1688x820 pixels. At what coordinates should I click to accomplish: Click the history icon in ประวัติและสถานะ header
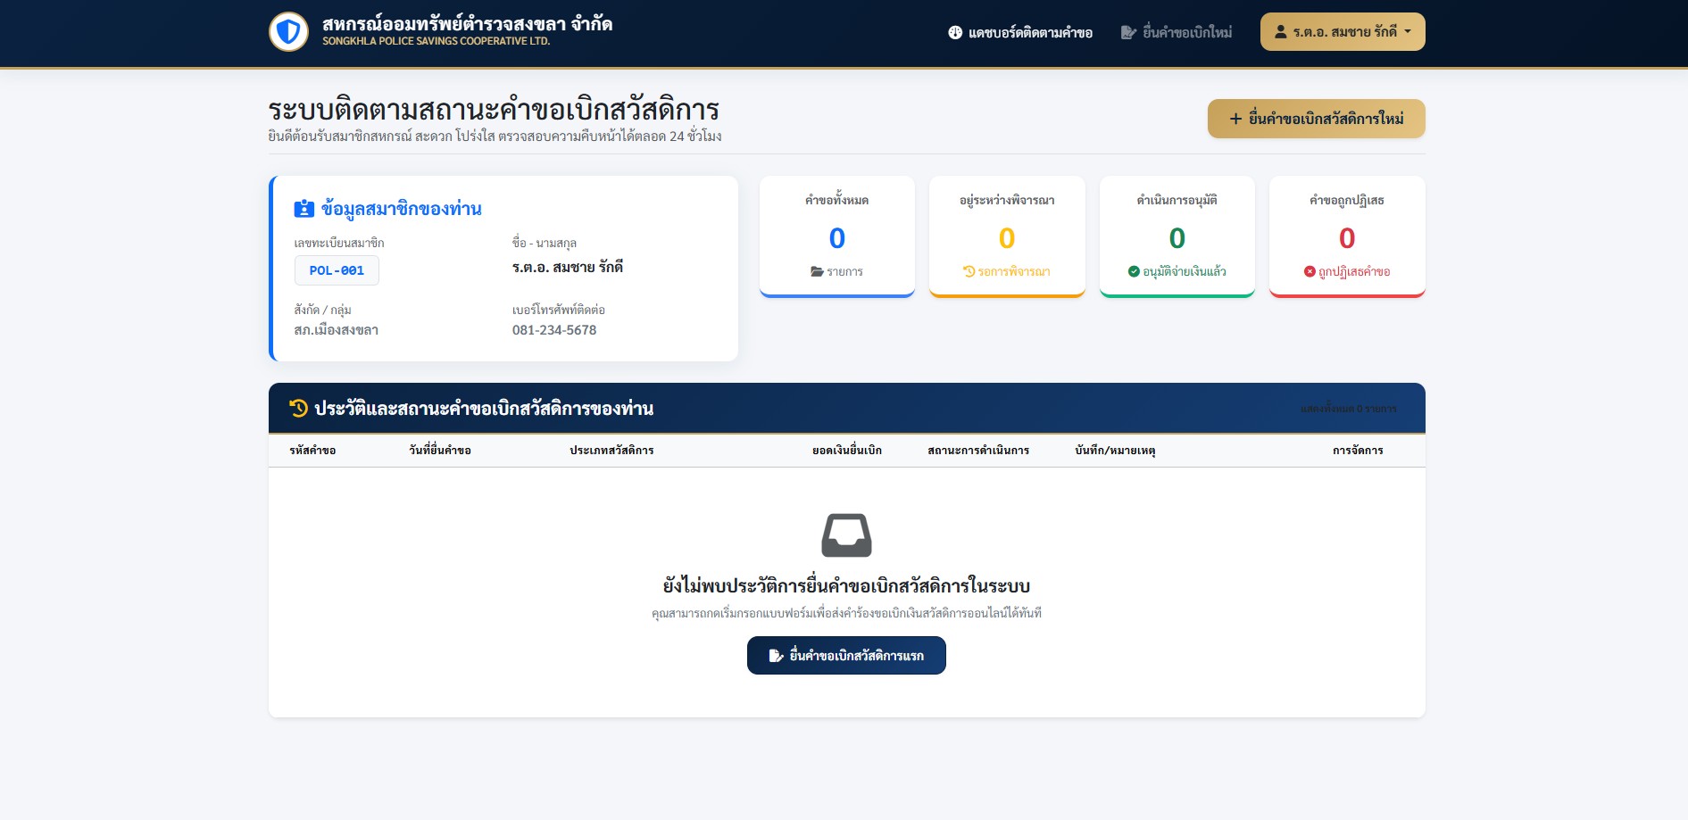click(x=299, y=409)
